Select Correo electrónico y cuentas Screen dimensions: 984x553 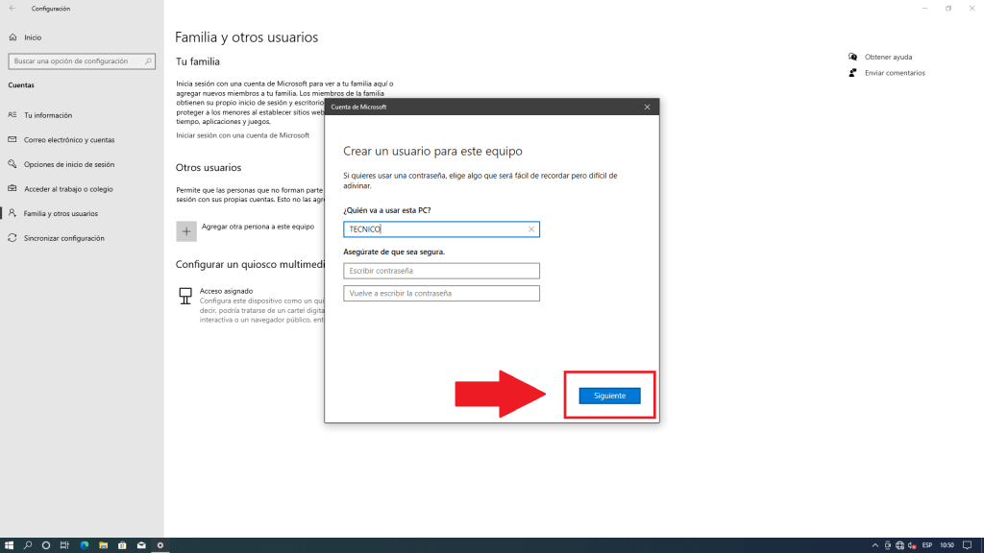tap(68, 139)
